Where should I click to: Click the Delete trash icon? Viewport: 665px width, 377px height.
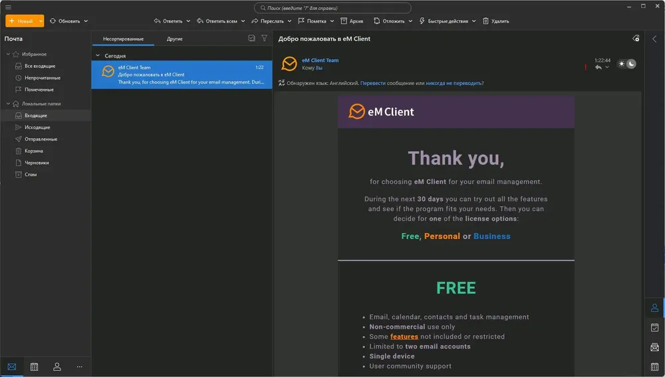point(485,21)
